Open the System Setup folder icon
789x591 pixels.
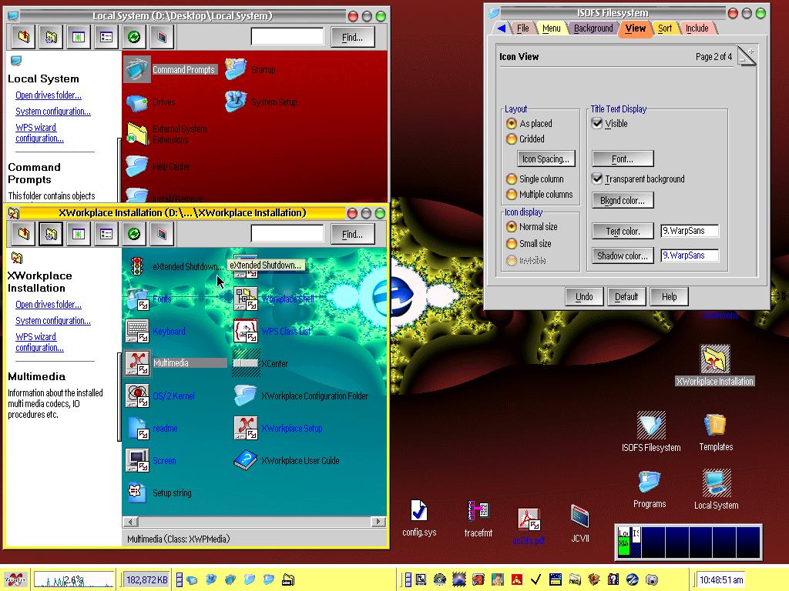236,102
